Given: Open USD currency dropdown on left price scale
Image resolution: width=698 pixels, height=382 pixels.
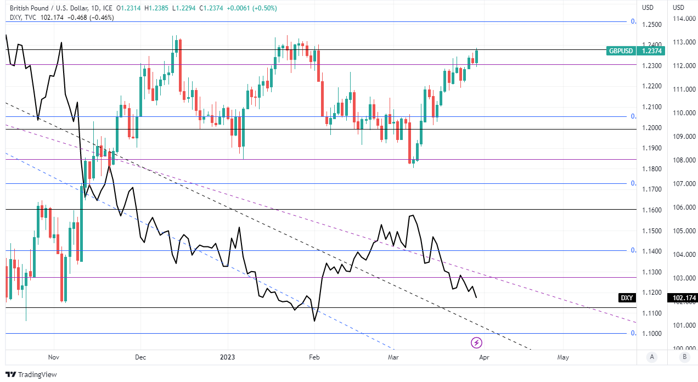Looking at the screenshot, I should coord(648,8).
